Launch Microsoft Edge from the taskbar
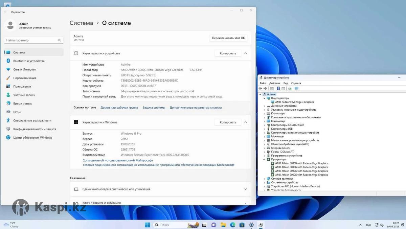This screenshot has height=229, width=406. 233,225
